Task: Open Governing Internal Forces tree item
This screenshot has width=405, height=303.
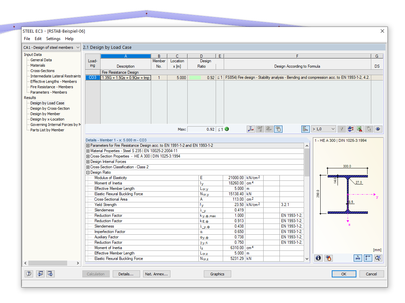Action: pos(56,125)
